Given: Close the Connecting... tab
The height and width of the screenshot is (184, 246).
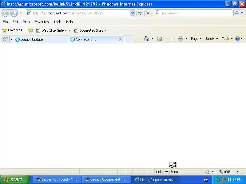Looking at the screenshot, I should click(120, 39).
